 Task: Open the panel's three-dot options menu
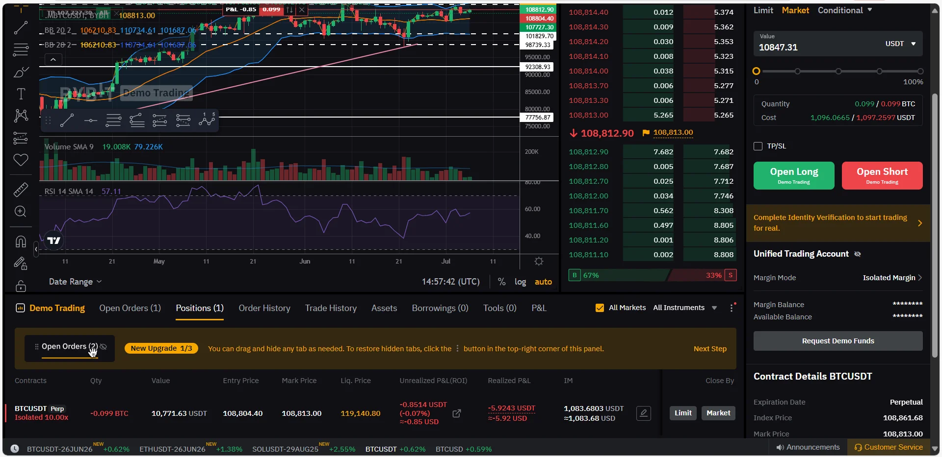coord(732,308)
